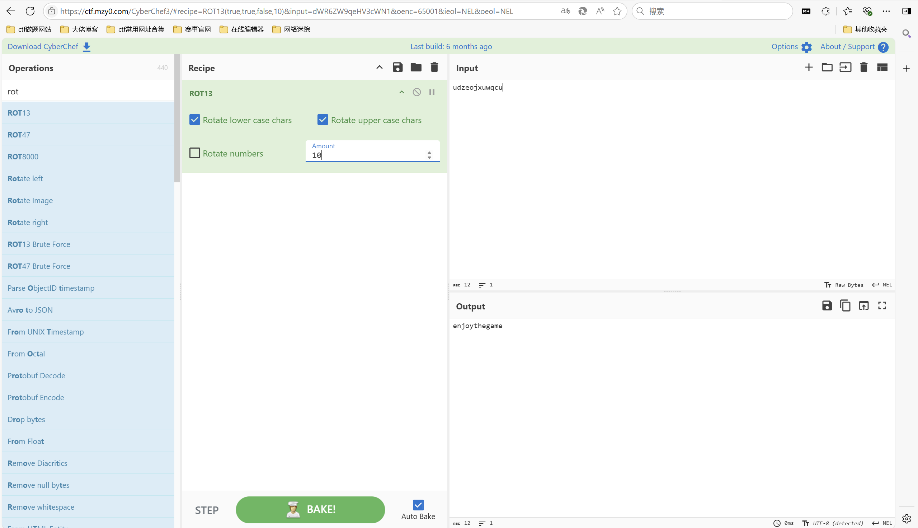
Task: Set breakpoint on ROT13 operation
Action: (432, 92)
